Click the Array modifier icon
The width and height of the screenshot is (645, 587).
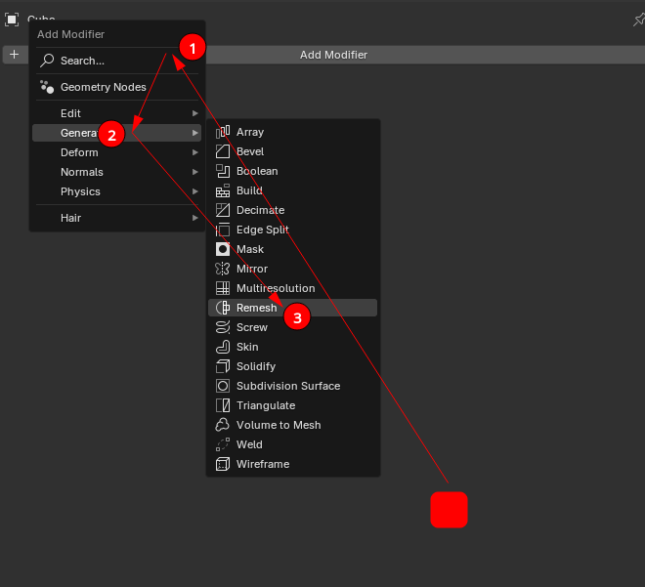223,132
